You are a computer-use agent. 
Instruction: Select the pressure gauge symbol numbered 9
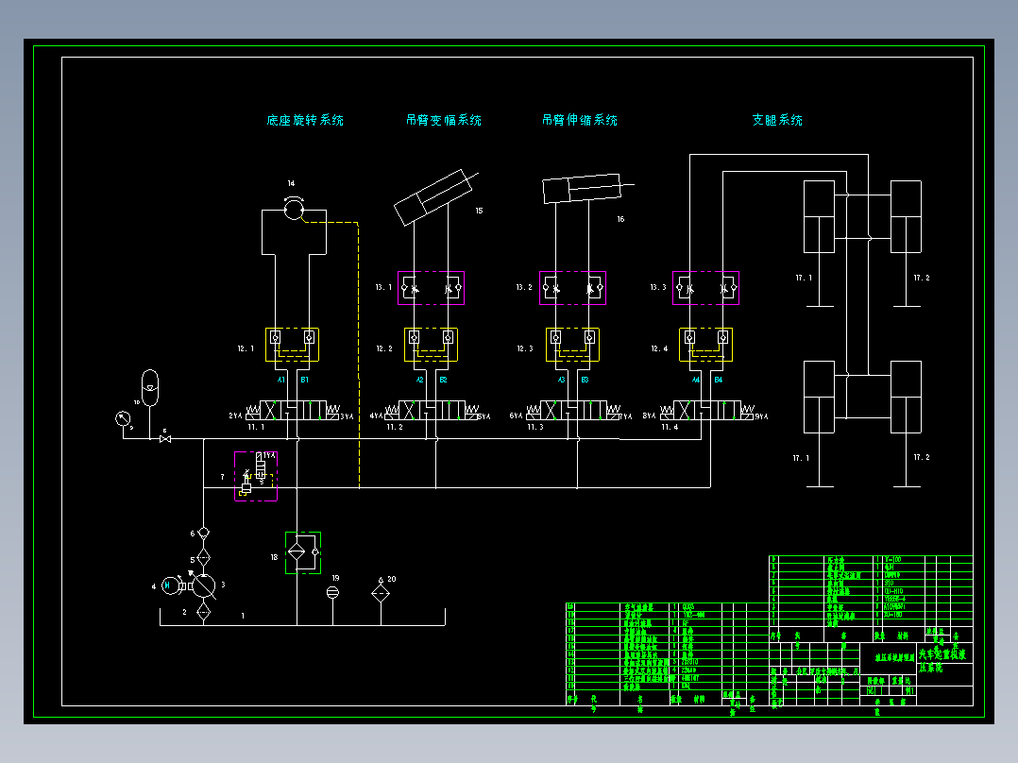[x=122, y=419]
